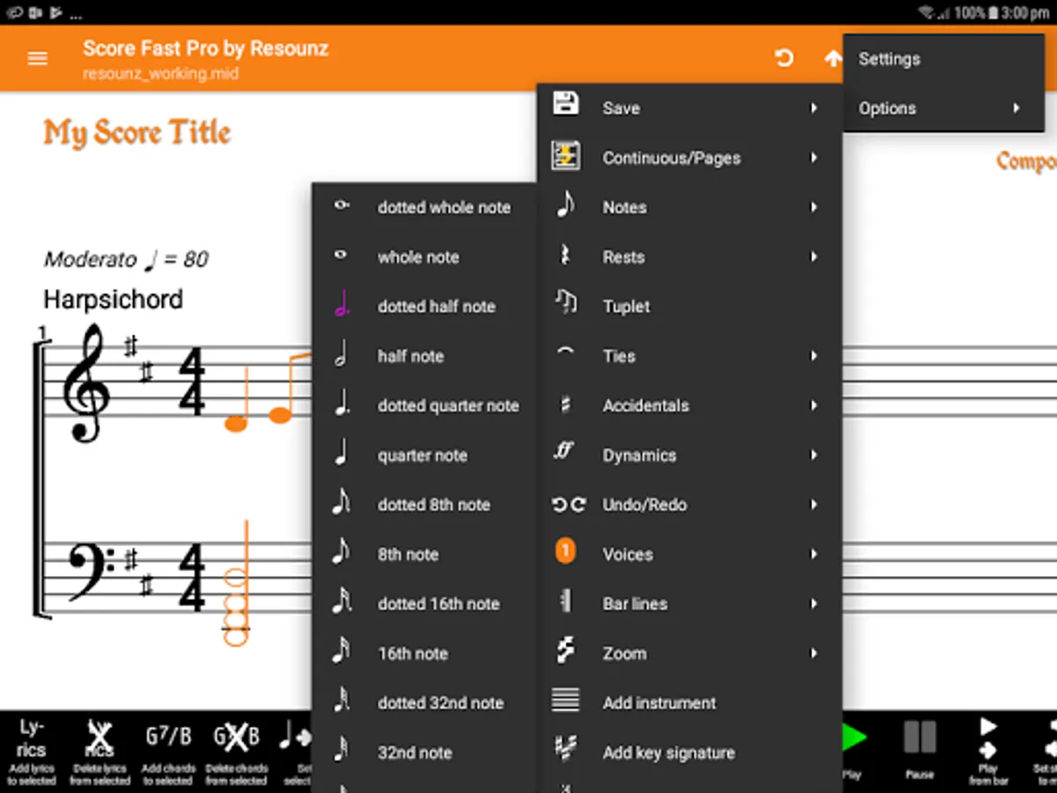Expand the Dynamics submenu arrow
Image resolution: width=1057 pixels, height=793 pixels.
coord(814,456)
